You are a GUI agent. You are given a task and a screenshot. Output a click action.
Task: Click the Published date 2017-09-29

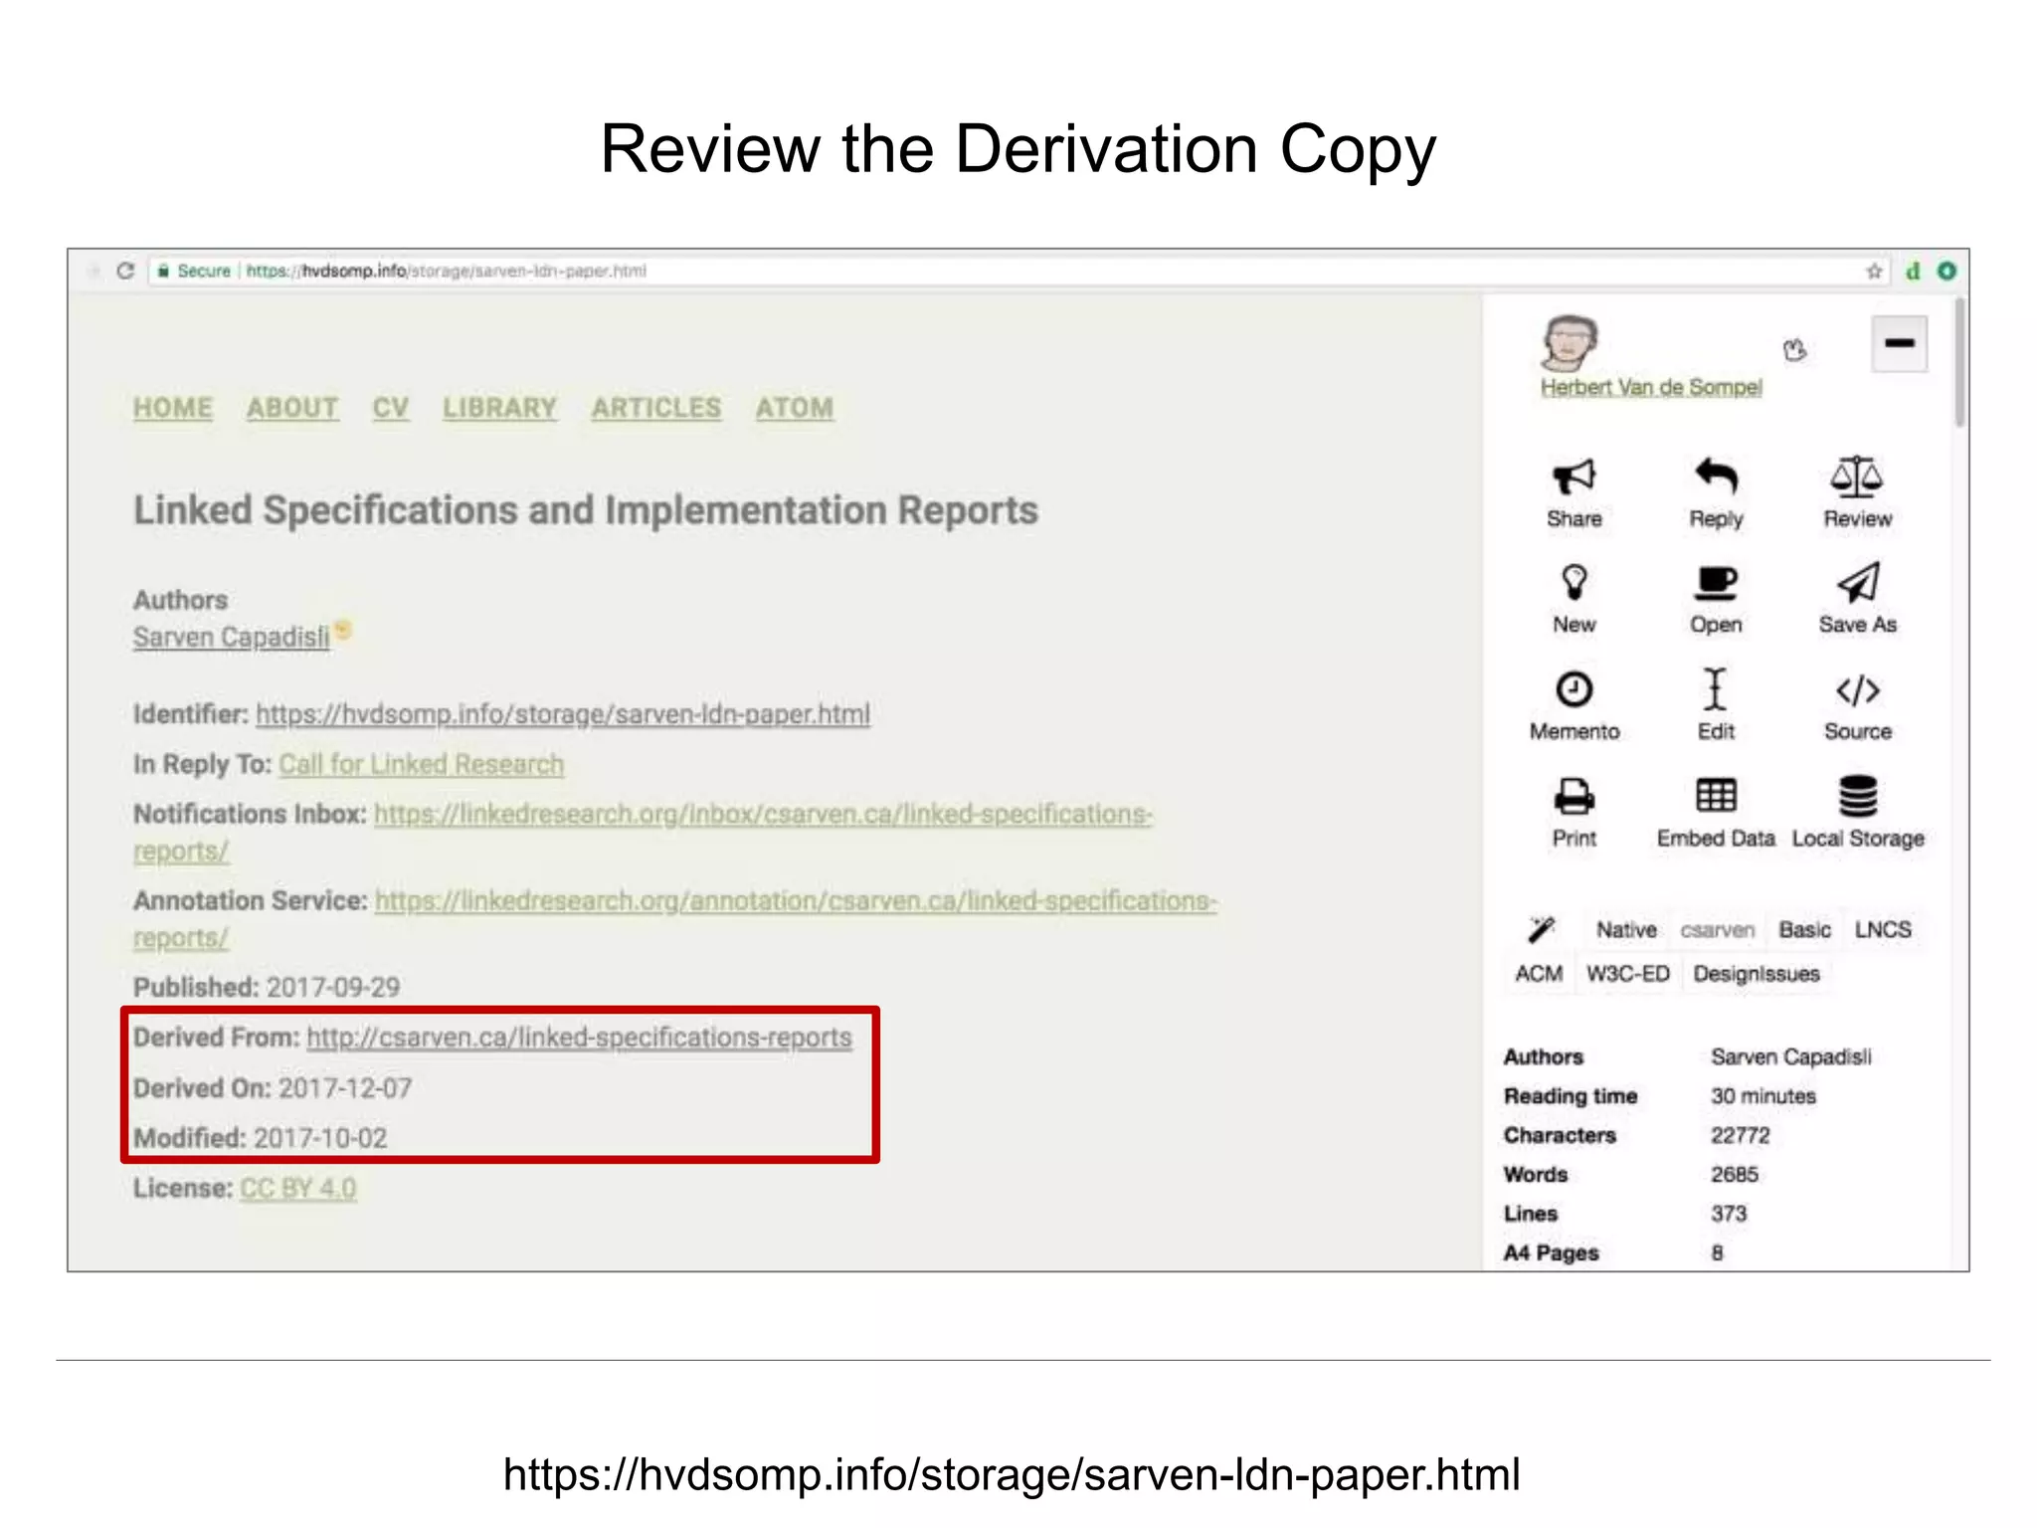[x=333, y=987]
